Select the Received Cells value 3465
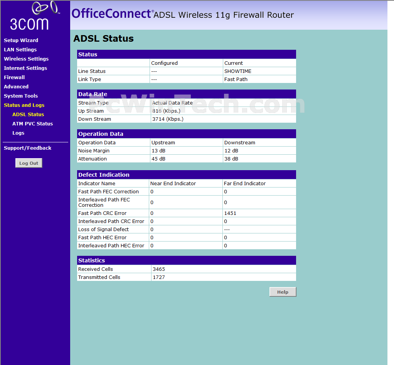Screen dimensions: 394x365 [159, 269]
